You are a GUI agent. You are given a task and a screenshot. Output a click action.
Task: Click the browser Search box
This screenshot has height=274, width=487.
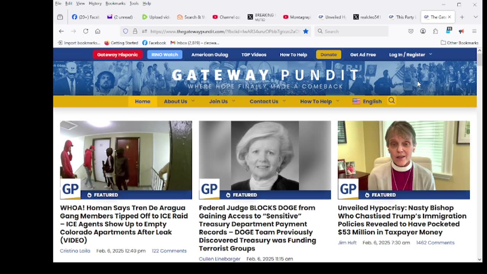click(x=351, y=31)
